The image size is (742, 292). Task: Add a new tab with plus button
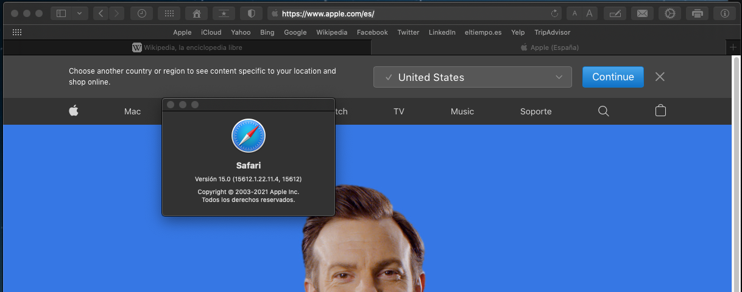tap(733, 47)
